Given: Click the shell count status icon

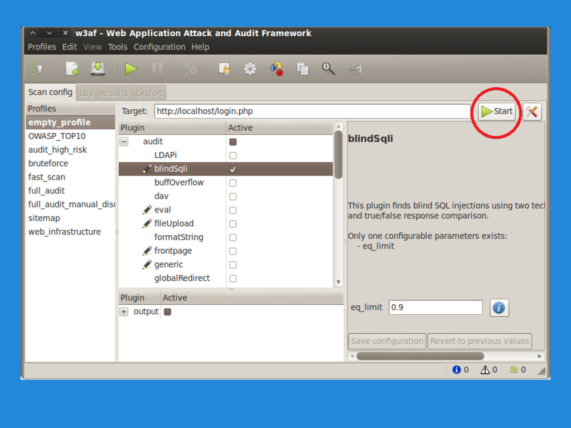Looking at the screenshot, I should [x=514, y=370].
